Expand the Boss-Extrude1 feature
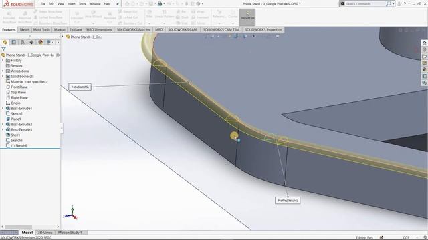The image size is (428, 240). click(3, 108)
